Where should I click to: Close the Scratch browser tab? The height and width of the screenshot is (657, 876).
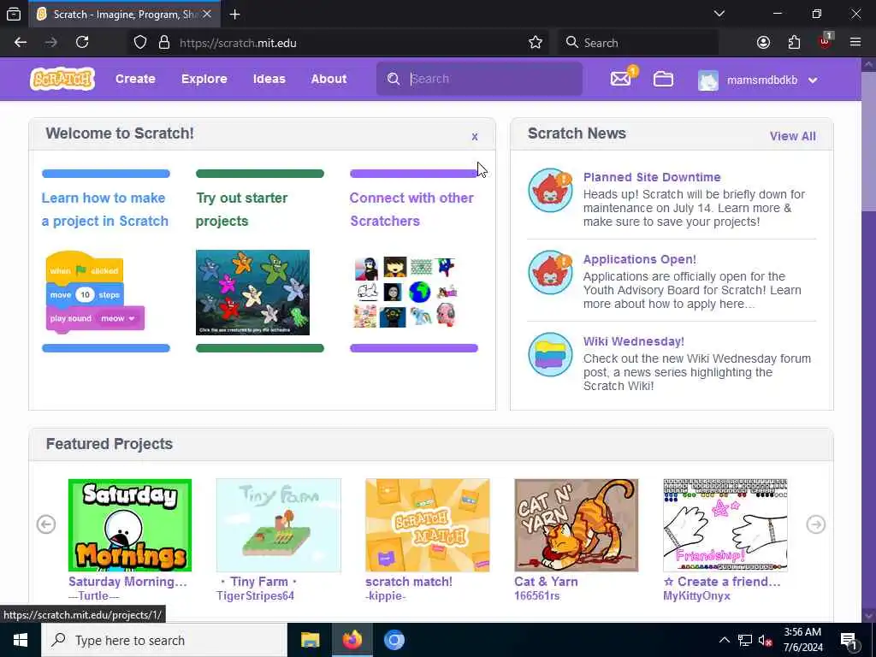[x=207, y=15]
